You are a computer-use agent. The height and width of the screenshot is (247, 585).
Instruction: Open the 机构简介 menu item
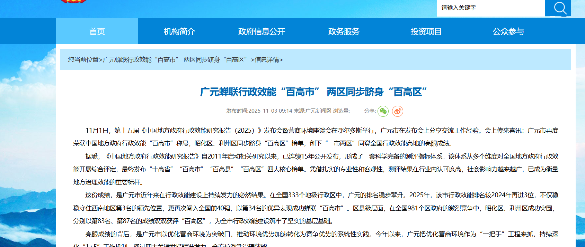pos(179,31)
